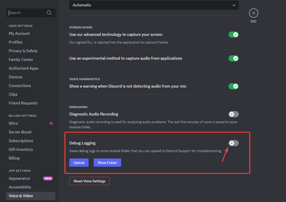Click the NEW badge beside Appearance

coord(48,178)
